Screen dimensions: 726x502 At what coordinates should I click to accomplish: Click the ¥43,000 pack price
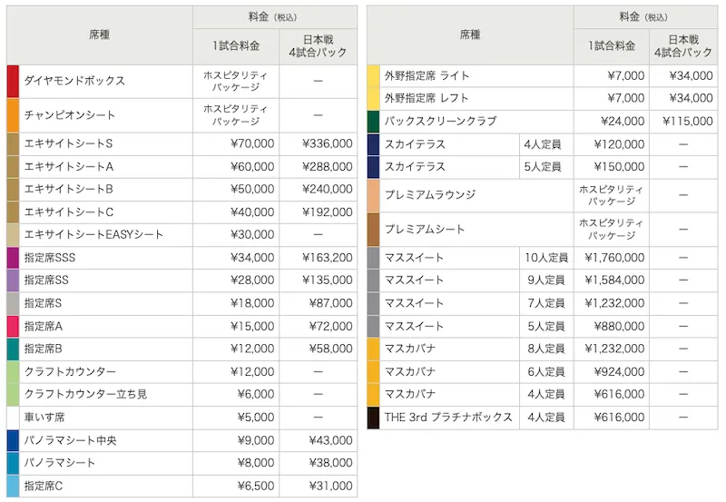(331, 440)
